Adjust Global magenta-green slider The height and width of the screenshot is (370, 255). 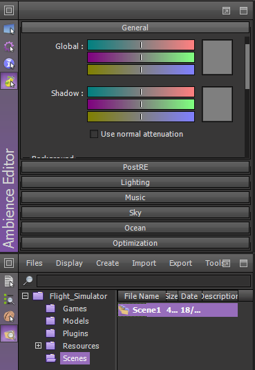141,57
